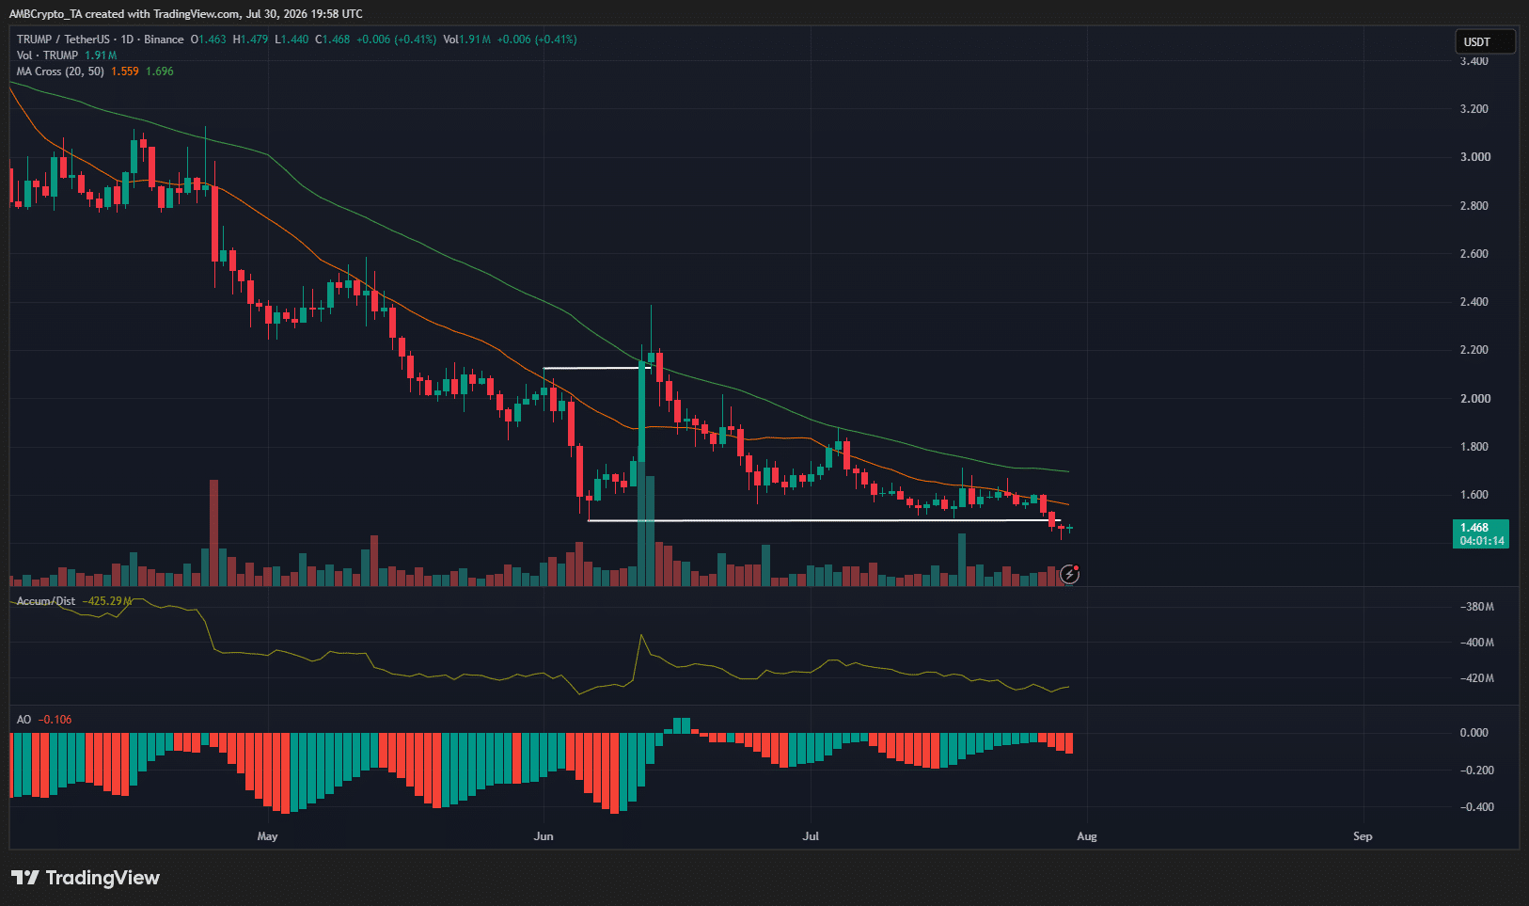Click the Sep date axis label

[1363, 836]
